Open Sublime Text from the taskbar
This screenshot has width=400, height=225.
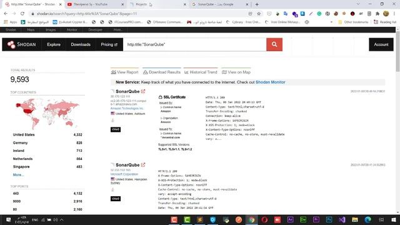tap(200, 219)
